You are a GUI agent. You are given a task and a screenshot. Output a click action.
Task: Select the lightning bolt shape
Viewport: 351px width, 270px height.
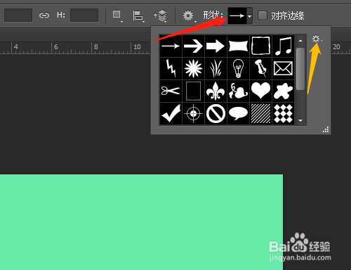click(x=171, y=68)
